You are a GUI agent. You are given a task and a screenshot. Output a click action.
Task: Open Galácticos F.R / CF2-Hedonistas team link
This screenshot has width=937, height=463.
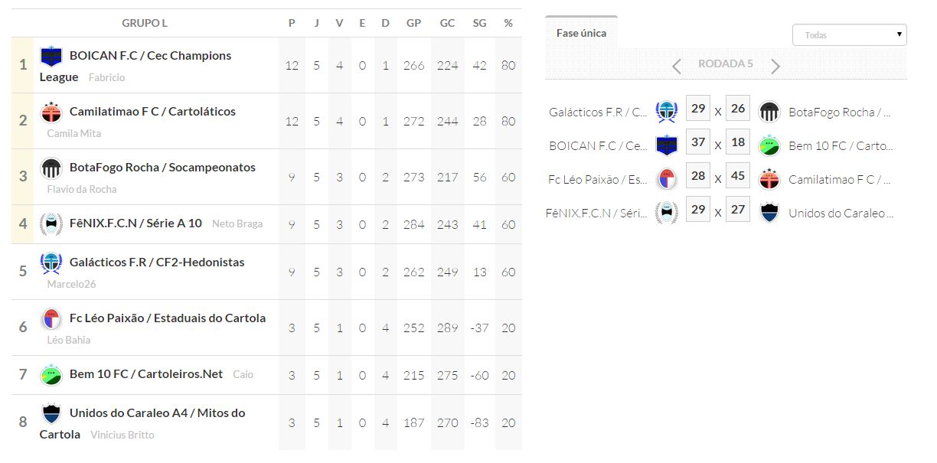(157, 262)
